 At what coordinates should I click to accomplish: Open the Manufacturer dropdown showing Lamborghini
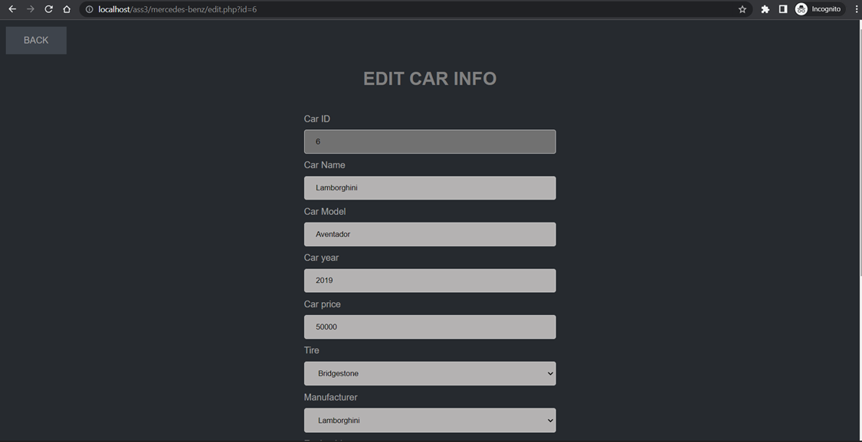point(429,420)
